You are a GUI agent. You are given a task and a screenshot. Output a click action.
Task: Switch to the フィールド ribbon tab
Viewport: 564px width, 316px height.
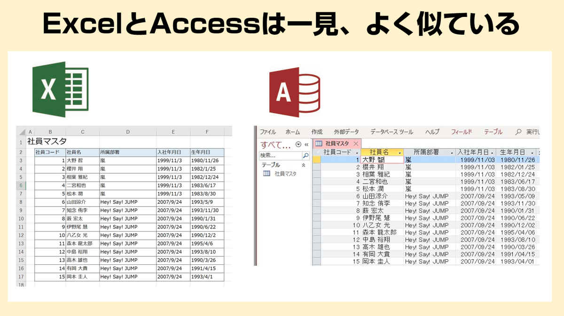pos(462,132)
